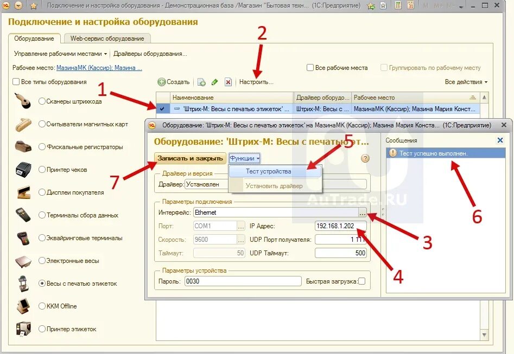Click the equipment list scroll down arrow

pyautogui.click(x=484, y=335)
